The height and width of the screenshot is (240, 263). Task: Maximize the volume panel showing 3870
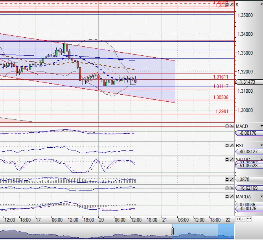tap(227, 180)
